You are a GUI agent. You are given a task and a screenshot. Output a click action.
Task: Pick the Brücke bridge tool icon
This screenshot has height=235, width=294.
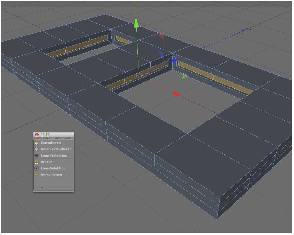point(37,162)
